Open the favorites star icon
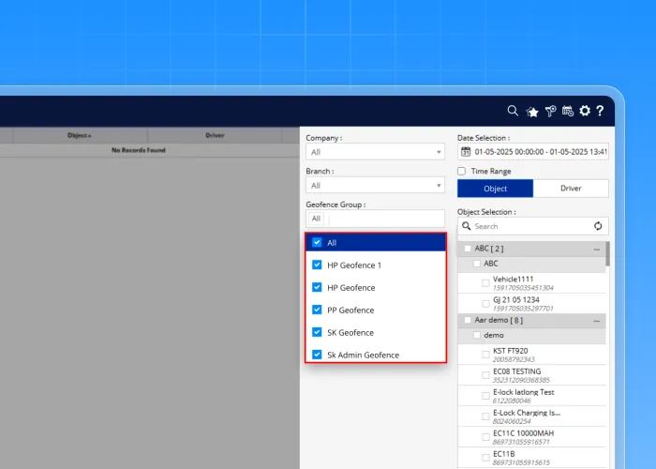The image size is (656, 469). 532,111
